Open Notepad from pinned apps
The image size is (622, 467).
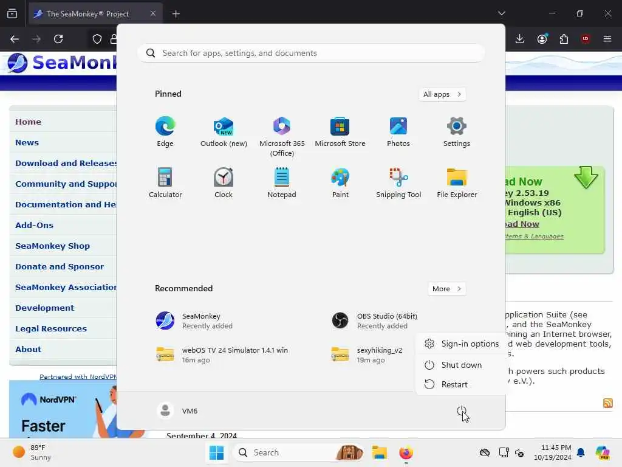point(282,182)
